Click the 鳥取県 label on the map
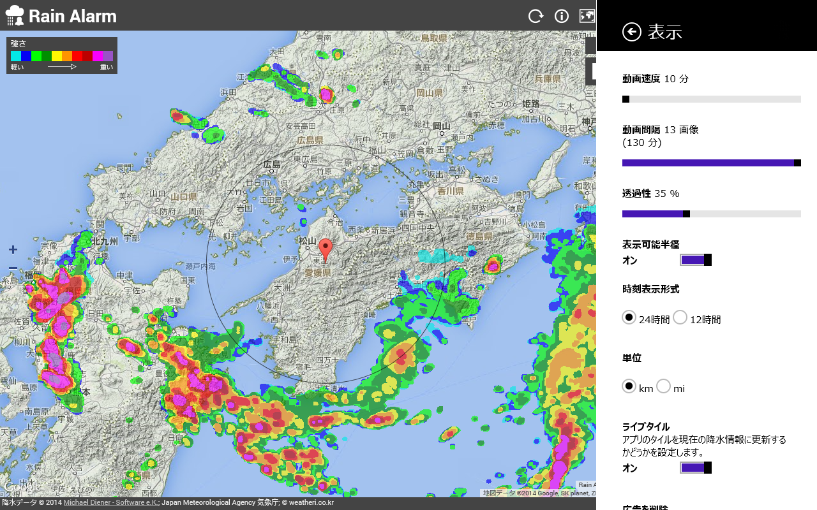The image size is (817, 510). (434, 38)
